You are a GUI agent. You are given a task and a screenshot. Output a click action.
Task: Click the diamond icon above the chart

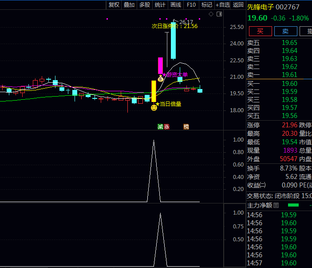point(211,14)
